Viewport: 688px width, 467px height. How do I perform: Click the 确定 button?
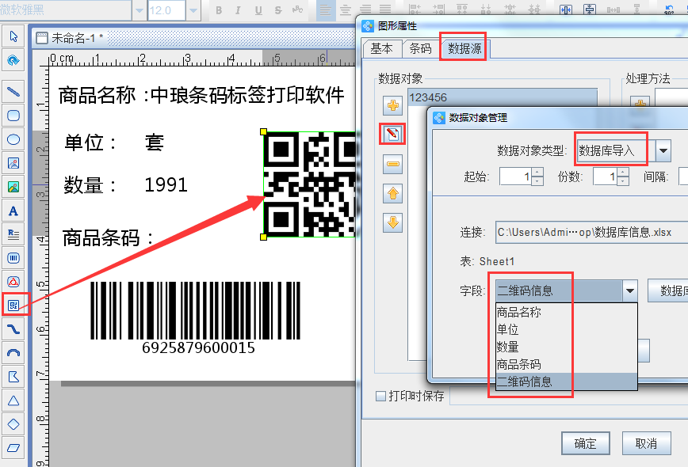[585, 443]
